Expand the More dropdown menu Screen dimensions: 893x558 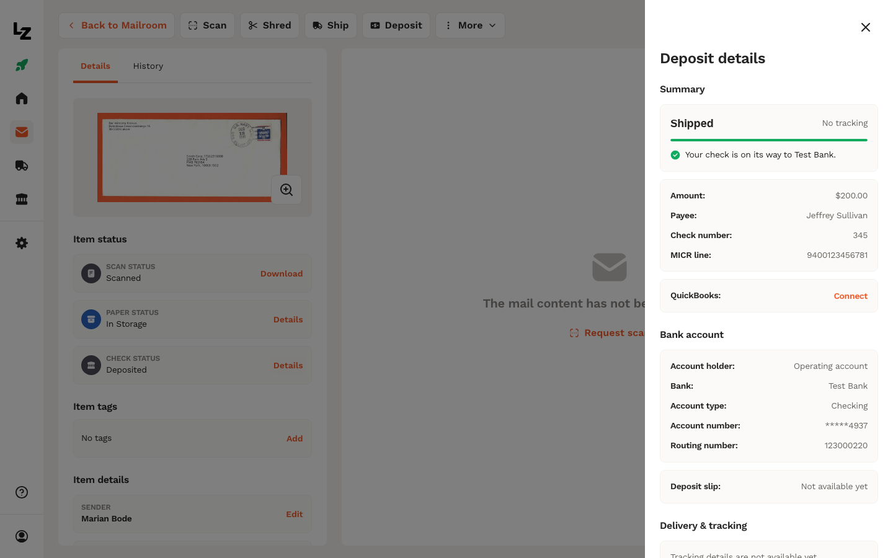pos(470,25)
